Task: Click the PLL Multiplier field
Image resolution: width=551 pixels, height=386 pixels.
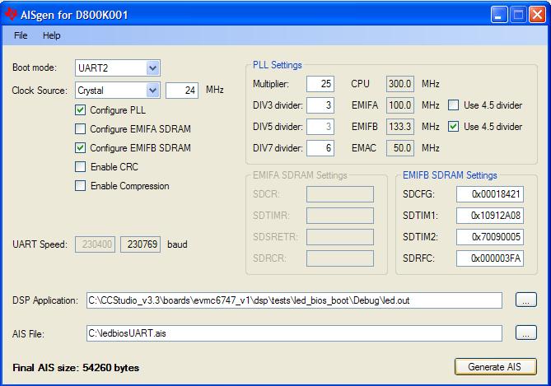Action: tap(320, 84)
